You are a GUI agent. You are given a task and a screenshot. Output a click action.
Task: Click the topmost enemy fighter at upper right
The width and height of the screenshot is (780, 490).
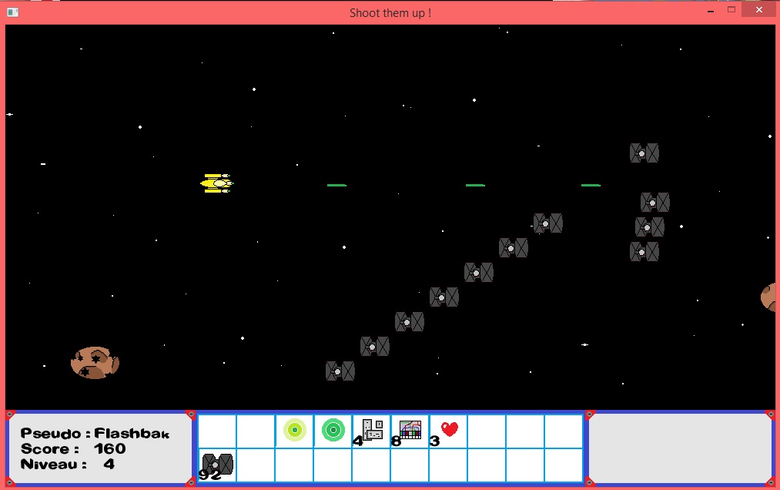click(x=644, y=153)
